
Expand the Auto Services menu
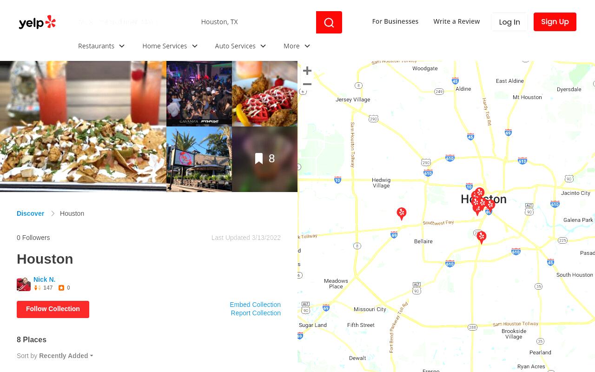point(240,46)
